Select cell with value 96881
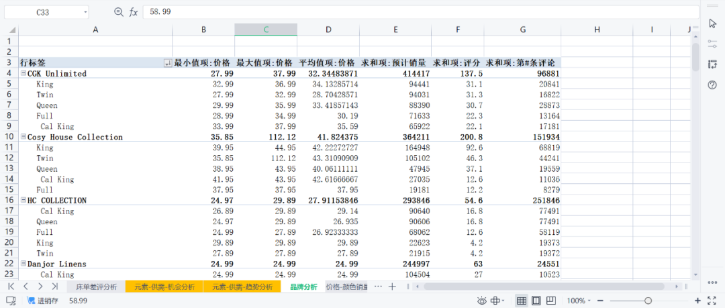 [x=522, y=74]
